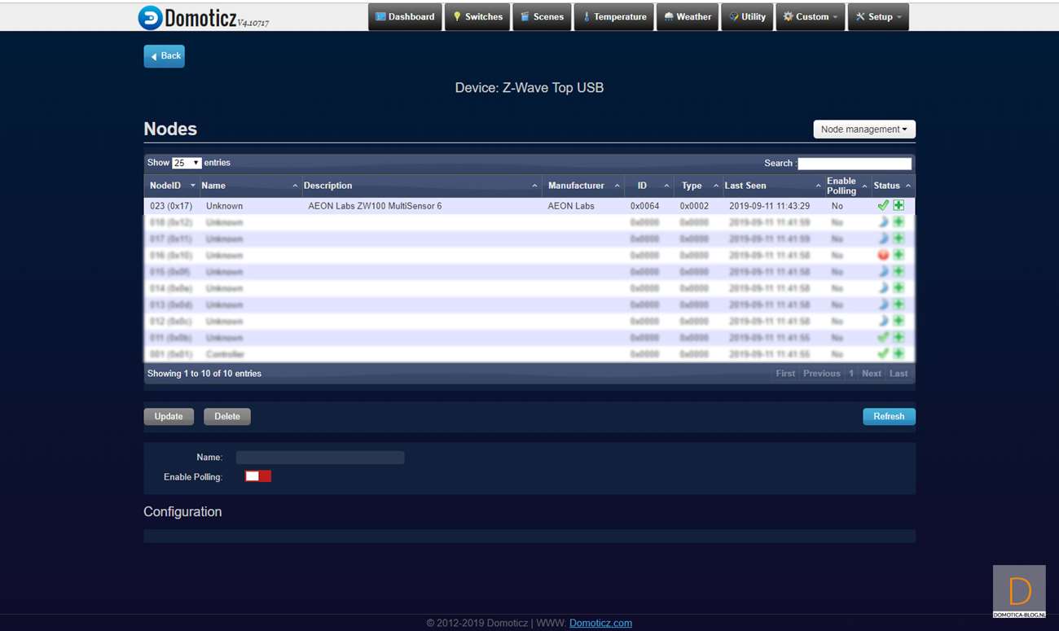Image resolution: width=1059 pixels, height=631 pixels.
Task: Open Switches via the lightbulb icon
Action: [x=458, y=17]
